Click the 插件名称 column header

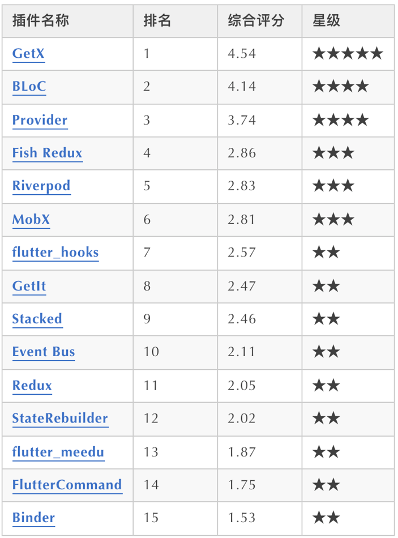pyautogui.click(x=41, y=21)
